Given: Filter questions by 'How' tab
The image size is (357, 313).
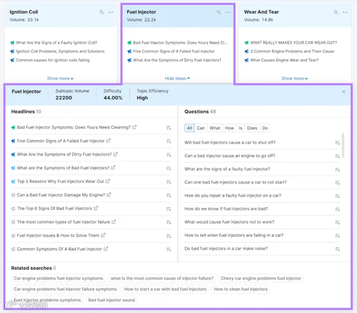Looking at the screenshot, I should click(x=229, y=128).
